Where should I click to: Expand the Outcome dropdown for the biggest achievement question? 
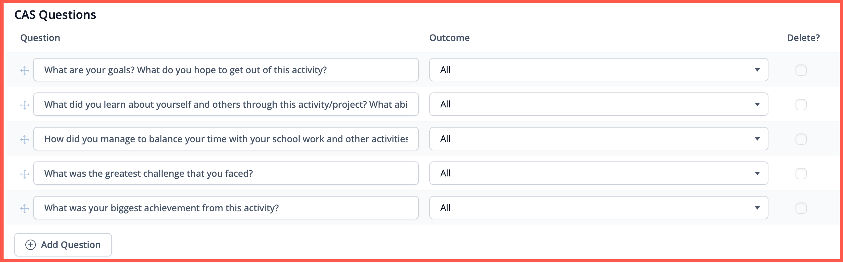(x=599, y=208)
